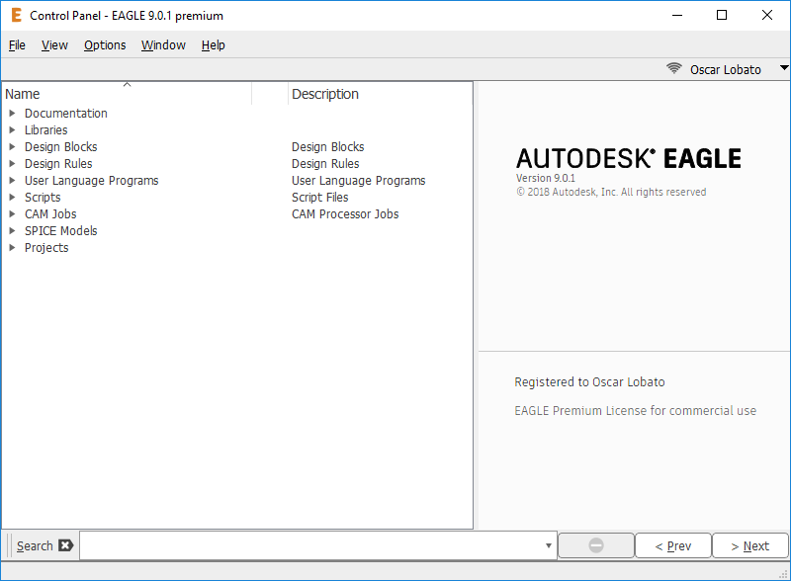Click the Prev button
791x581 pixels.
pyautogui.click(x=672, y=545)
